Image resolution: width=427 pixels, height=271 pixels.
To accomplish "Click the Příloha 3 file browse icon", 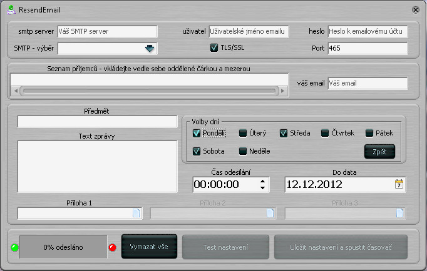I will pyautogui.click(x=399, y=213).
